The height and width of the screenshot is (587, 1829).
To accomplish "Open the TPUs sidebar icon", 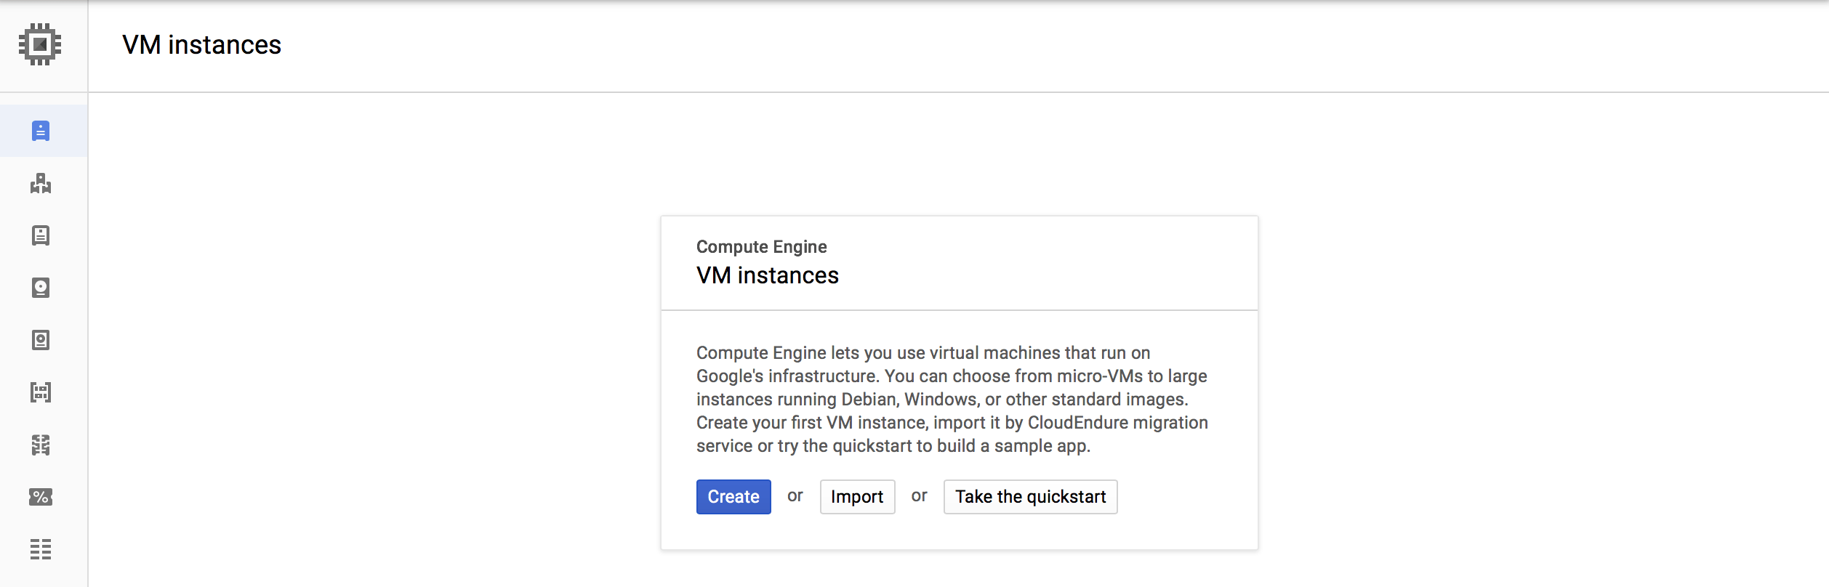I will coord(41,445).
